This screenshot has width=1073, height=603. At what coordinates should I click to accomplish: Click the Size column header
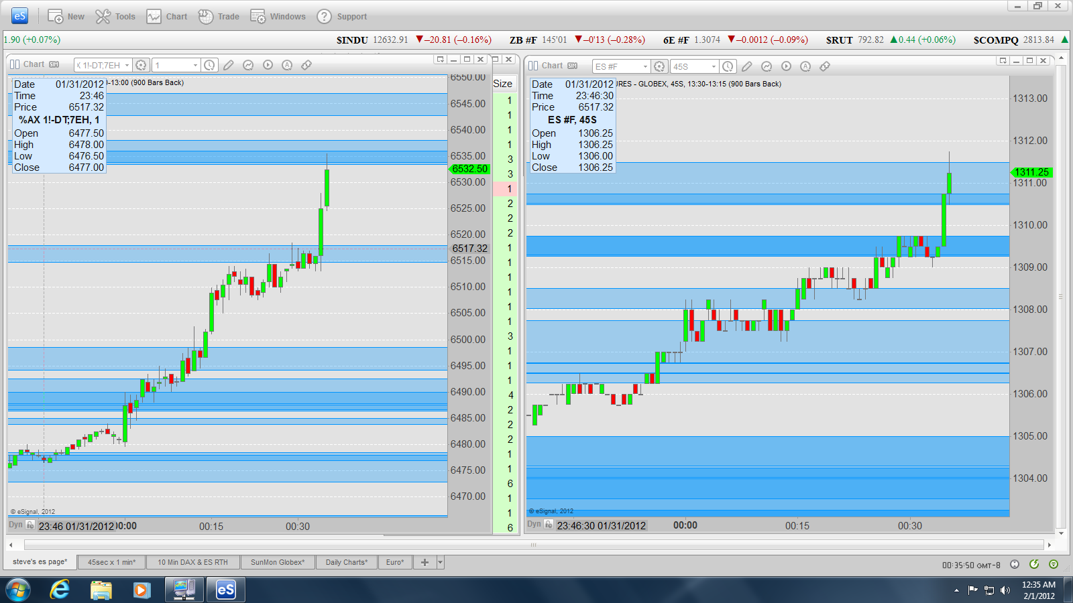tap(503, 84)
